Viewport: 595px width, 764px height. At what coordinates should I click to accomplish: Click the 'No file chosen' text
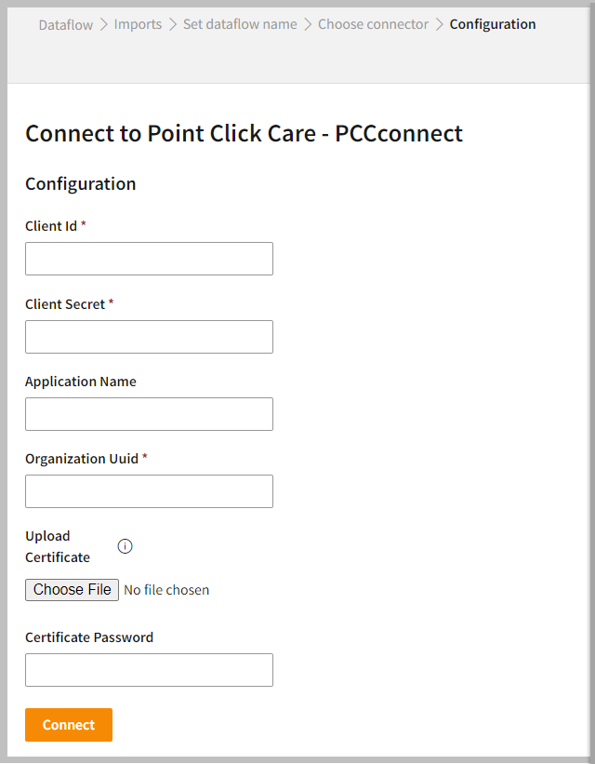click(x=166, y=590)
